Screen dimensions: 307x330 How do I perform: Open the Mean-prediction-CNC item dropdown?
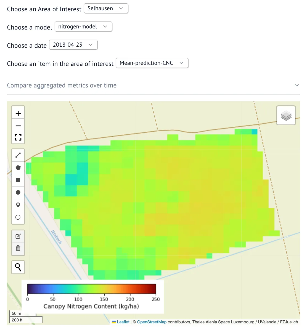pyautogui.click(x=152, y=63)
